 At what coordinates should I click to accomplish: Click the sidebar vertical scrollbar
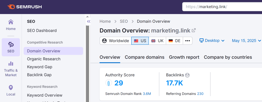pos(88,63)
